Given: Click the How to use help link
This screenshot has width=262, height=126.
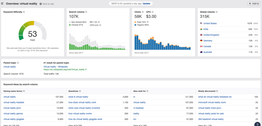Looking at the screenshot, I should [x=47, y=4].
